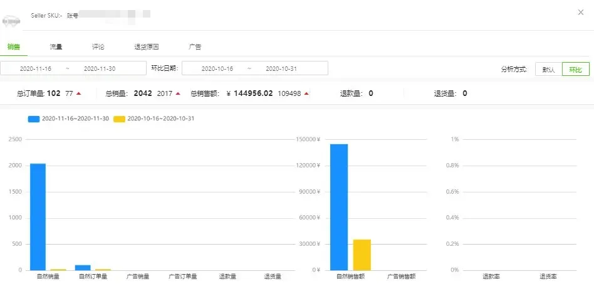Click the product thumbnail image

11,22
